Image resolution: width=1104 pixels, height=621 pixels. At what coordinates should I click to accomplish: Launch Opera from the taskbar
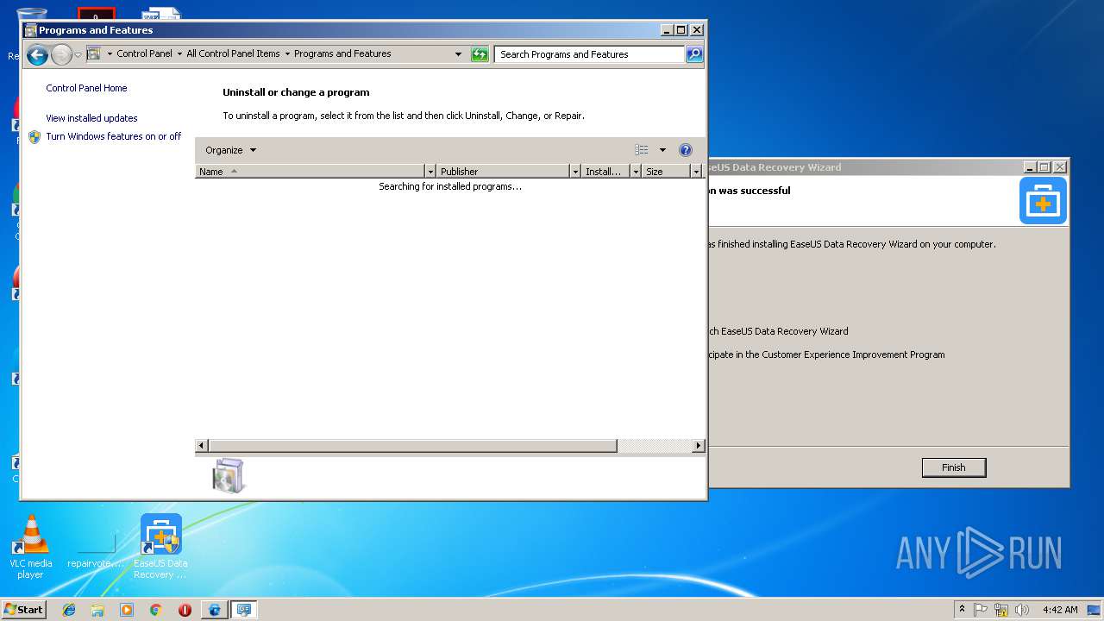(185, 610)
